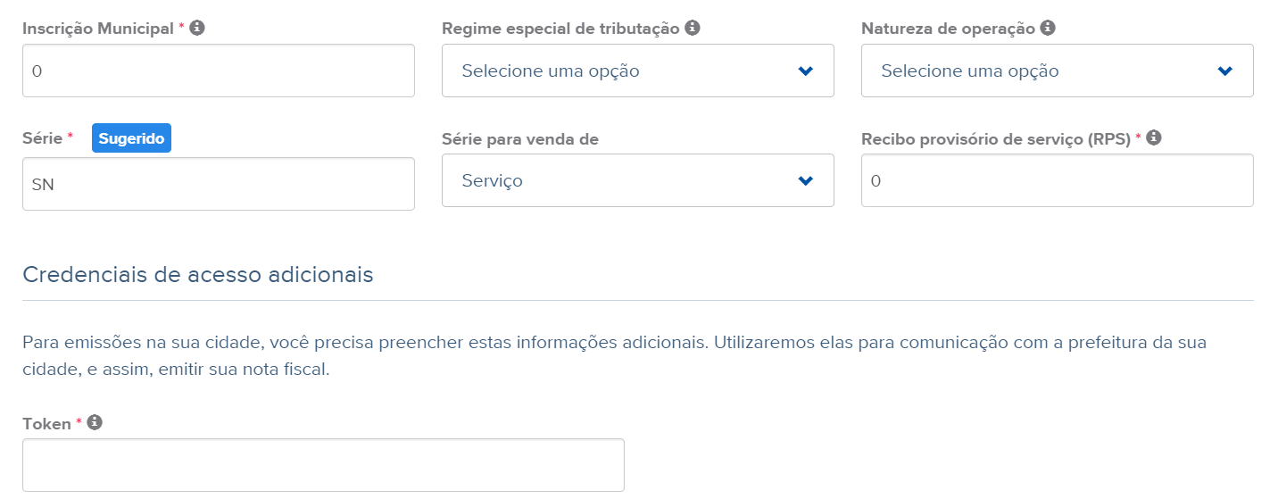Click chevron arrow in Regime especial dropdown
This screenshot has height=499, width=1278.
806,71
